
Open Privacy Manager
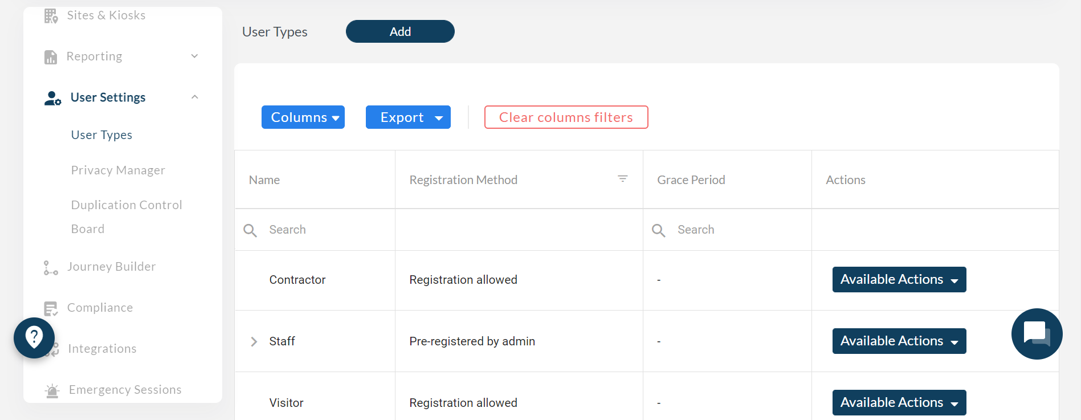[118, 170]
